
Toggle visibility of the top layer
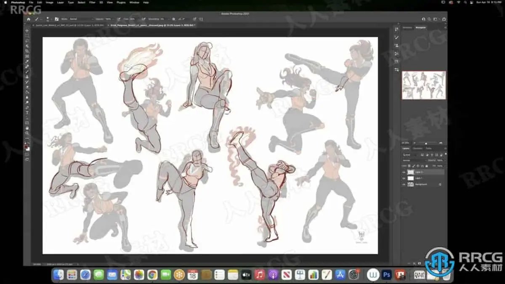coord(404,172)
